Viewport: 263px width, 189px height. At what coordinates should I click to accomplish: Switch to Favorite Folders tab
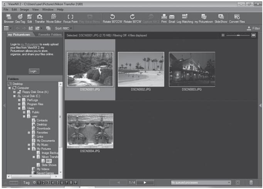50,35
